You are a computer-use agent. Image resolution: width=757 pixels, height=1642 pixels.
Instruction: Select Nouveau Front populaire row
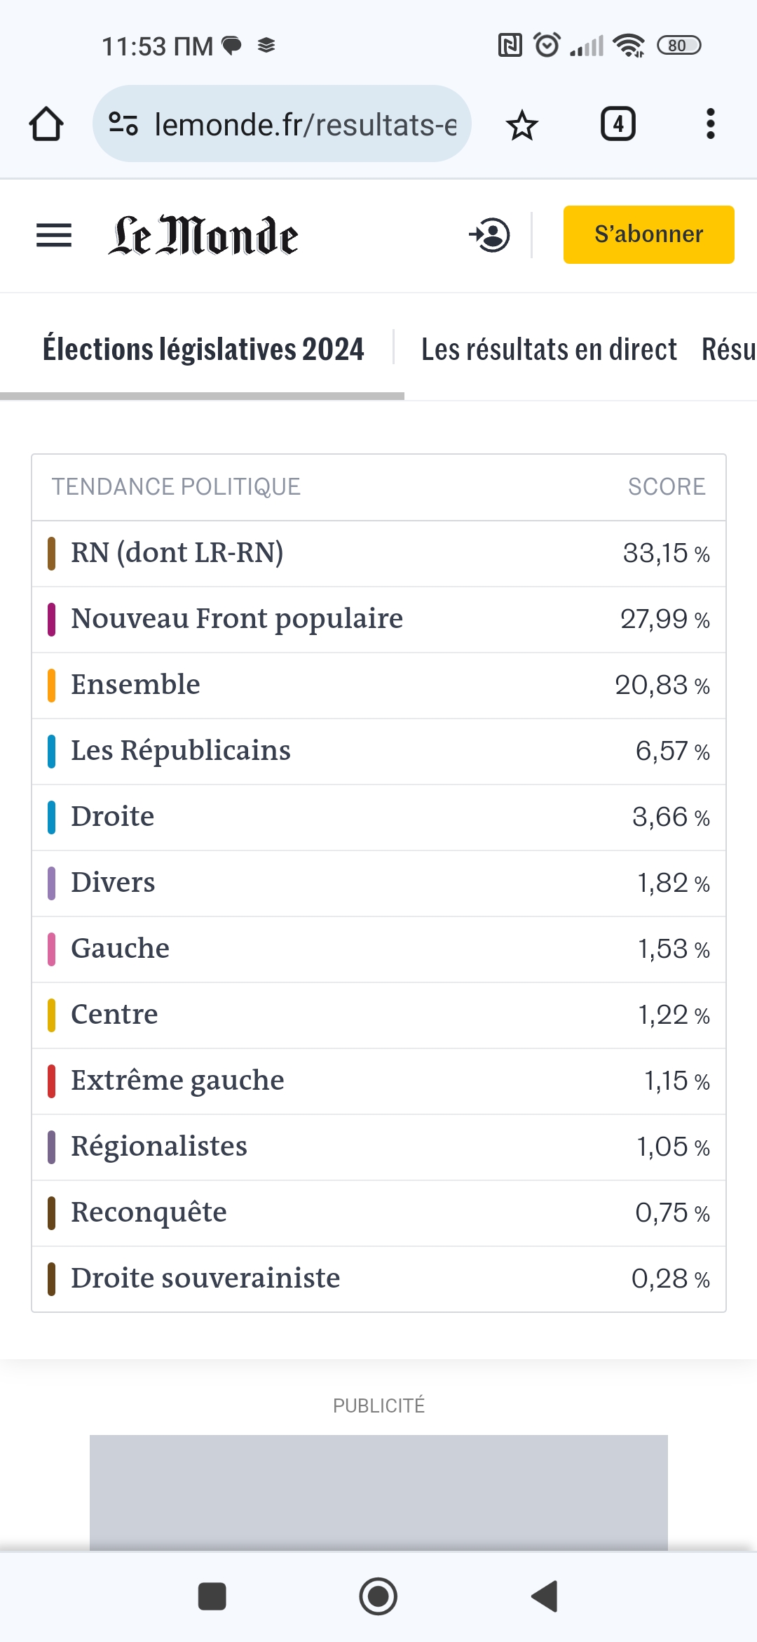(x=378, y=620)
